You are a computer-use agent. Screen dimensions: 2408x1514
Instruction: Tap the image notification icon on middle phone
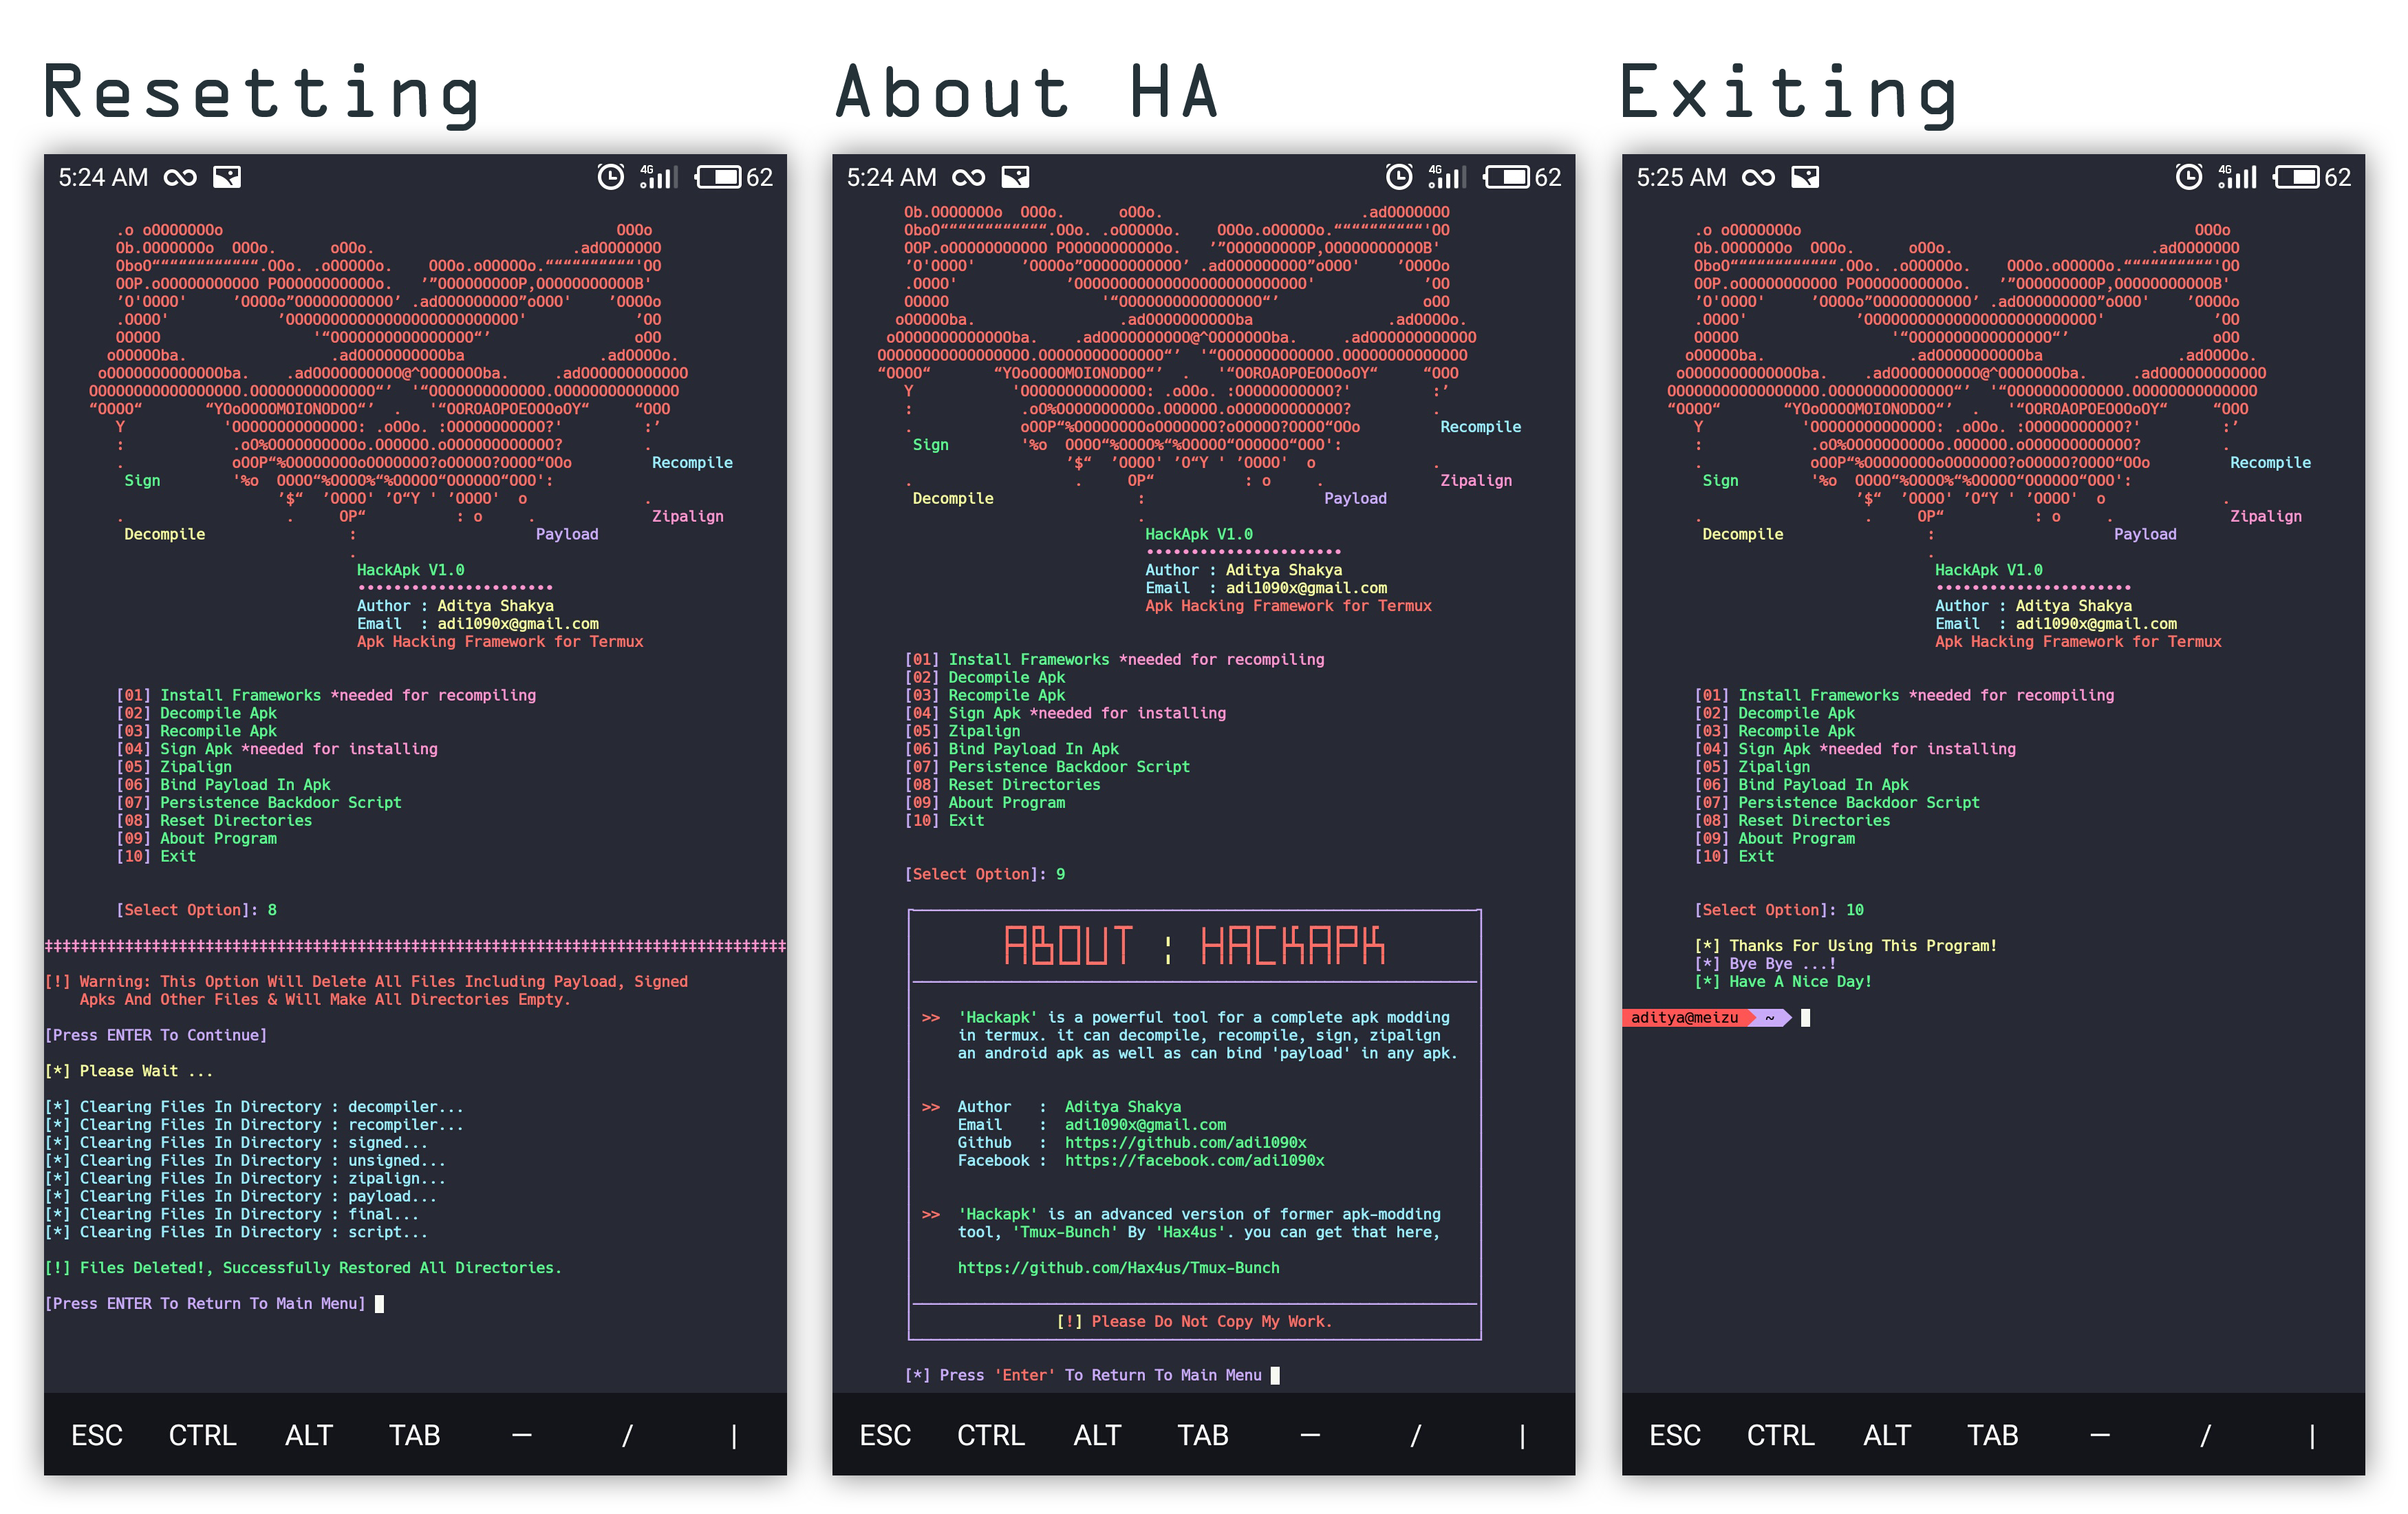[x=1015, y=177]
